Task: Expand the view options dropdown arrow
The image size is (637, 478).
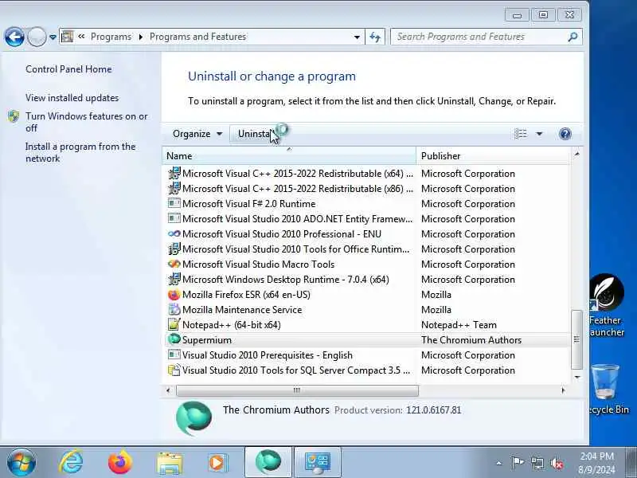Action: [539, 134]
